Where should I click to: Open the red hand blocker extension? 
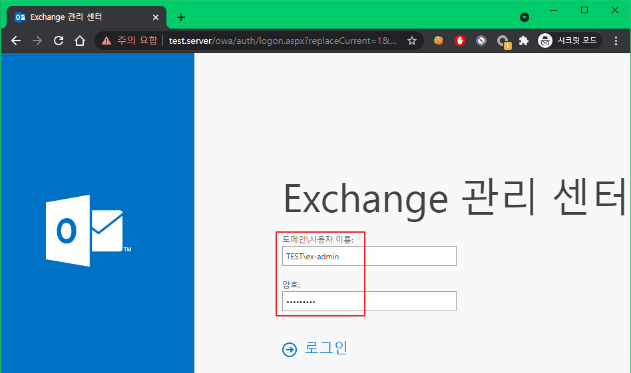click(459, 41)
